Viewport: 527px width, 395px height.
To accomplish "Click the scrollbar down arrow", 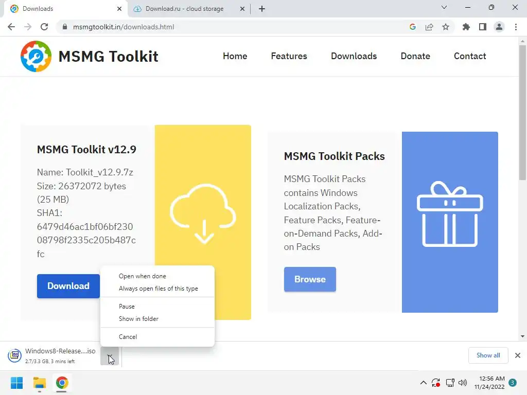I will [x=522, y=336].
